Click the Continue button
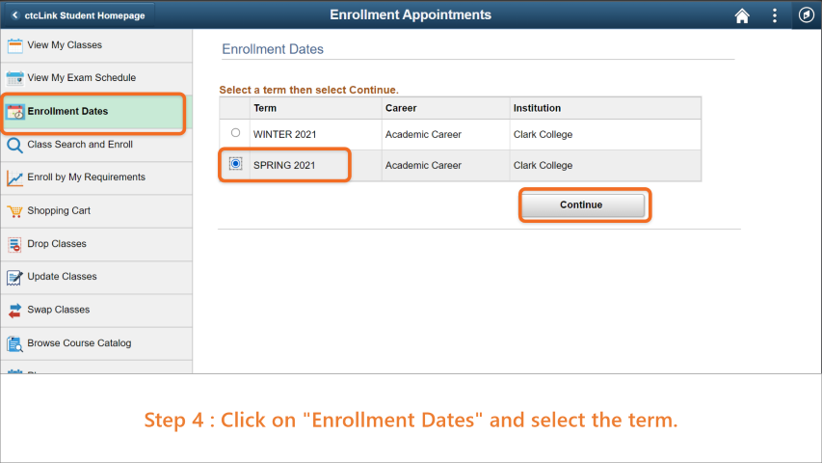Viewport: 822px width, 463px height. click(583, 204)
